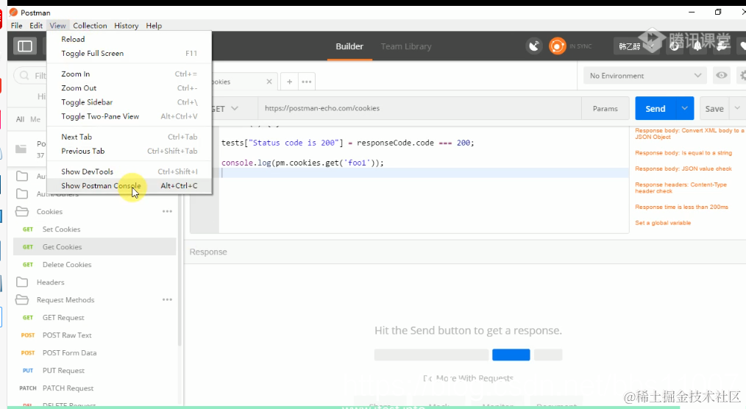Click the search magnifier icon in filter
The image size is (746, 409).
[x=24, y=76]
